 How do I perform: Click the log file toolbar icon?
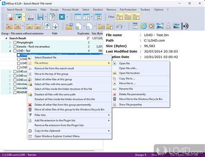point(30,17)
